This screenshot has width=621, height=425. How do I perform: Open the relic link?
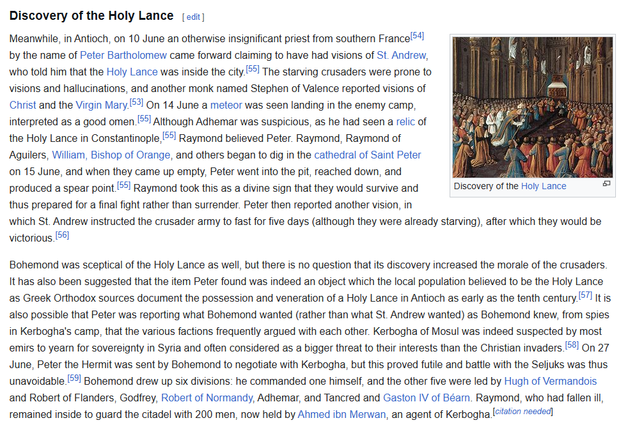coord(405,122)
